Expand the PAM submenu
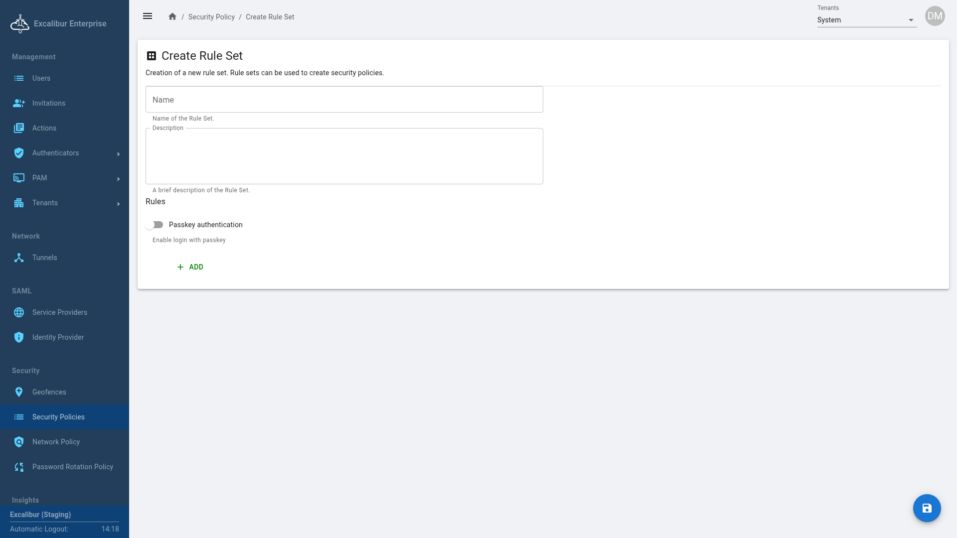The image size is (957, 538). click(x=118, y=179)
